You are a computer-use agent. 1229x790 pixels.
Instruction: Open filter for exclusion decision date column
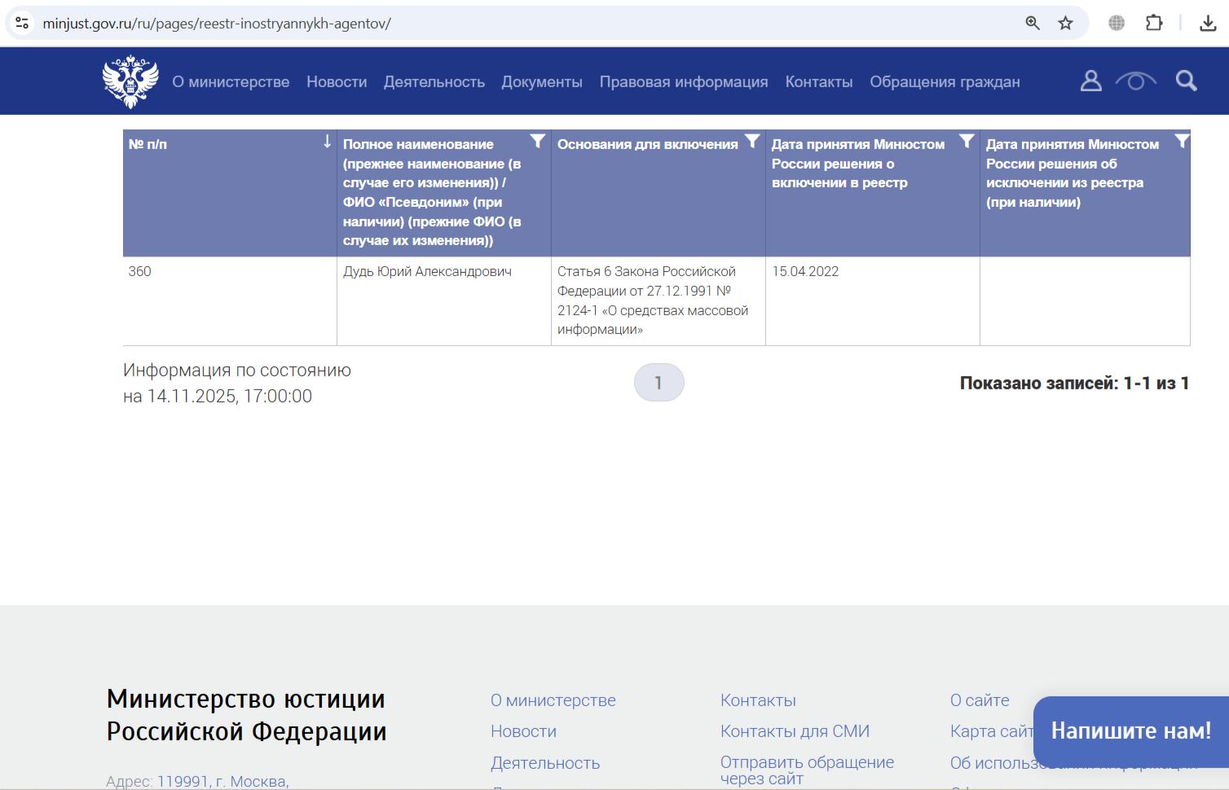coord(1181,142)
